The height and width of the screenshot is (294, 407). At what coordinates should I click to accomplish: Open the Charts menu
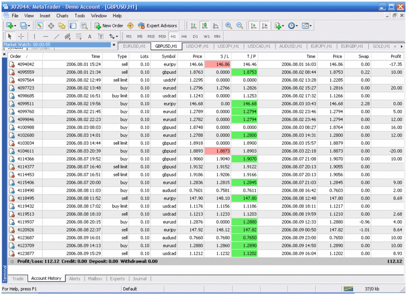pos(62,16)
